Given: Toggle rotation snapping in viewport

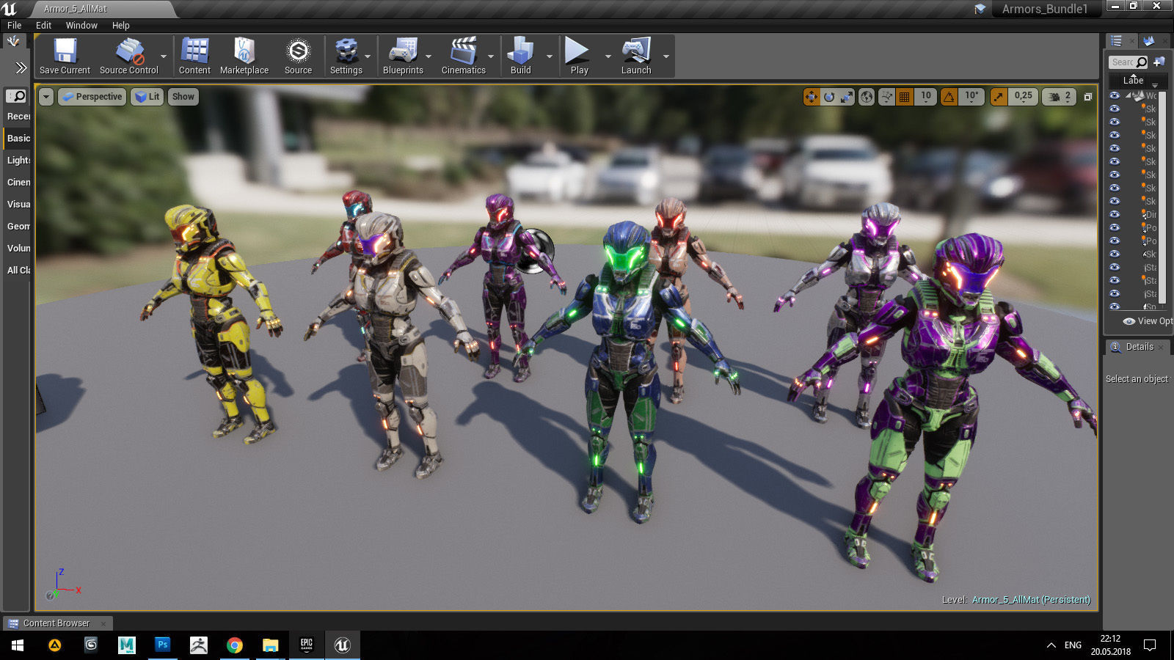Looking at the screenshot, I should point(949,97).
